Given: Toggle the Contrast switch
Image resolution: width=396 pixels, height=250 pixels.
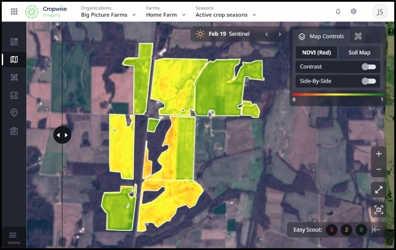Looking at the screenshot, I should [369, 67].
